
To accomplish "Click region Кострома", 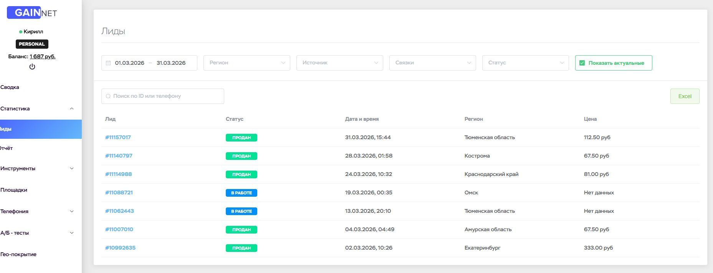I will (477, 156).
